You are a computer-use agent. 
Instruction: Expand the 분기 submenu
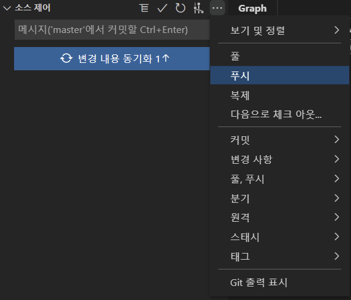pyautogui.click(x=279, y=199)
